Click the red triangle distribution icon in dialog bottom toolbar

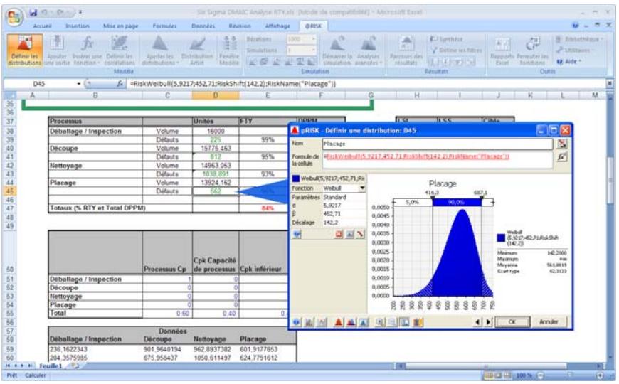339,322
